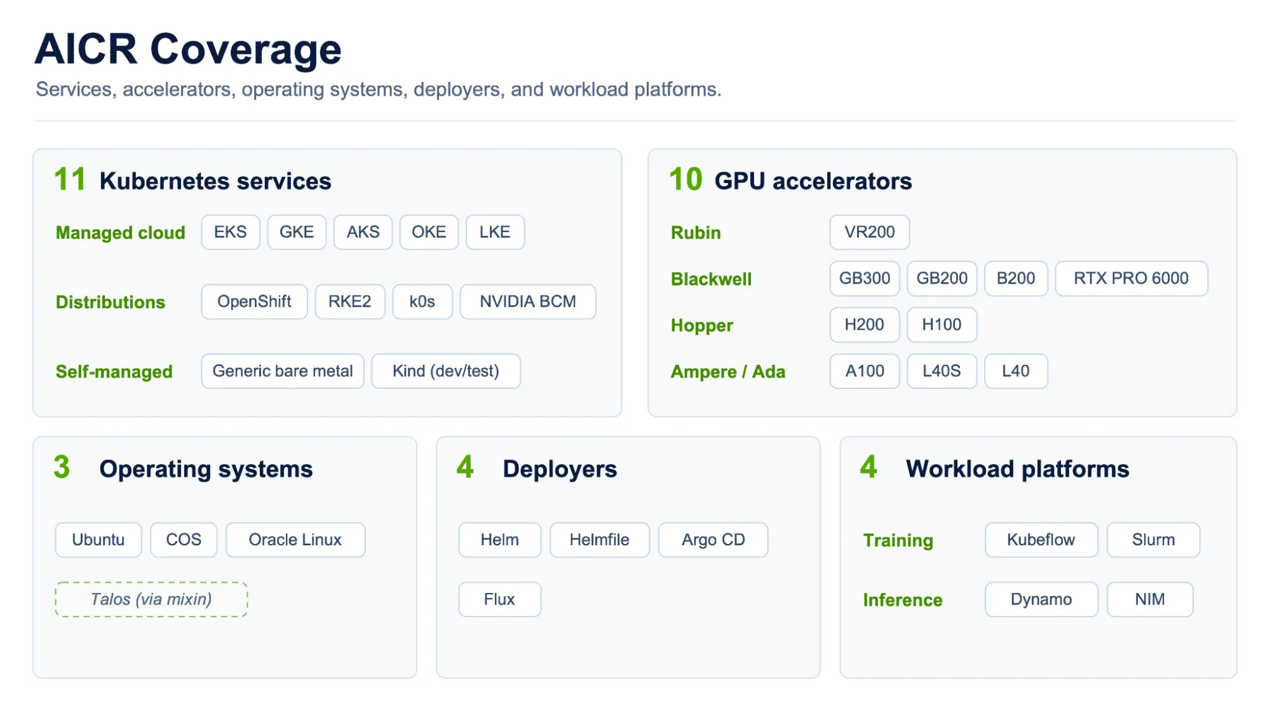Select the GKE chip
This screenshot has height=715, width=1270.
click(297, 232)
